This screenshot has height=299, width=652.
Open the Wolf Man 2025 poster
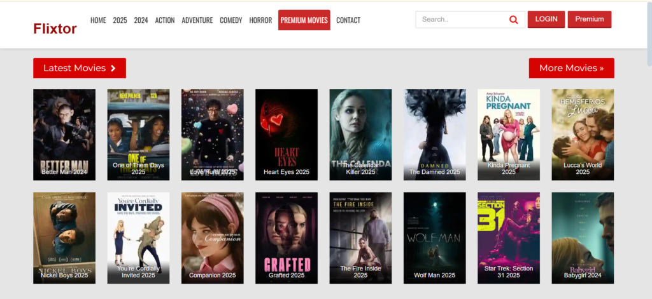point(434,238)
